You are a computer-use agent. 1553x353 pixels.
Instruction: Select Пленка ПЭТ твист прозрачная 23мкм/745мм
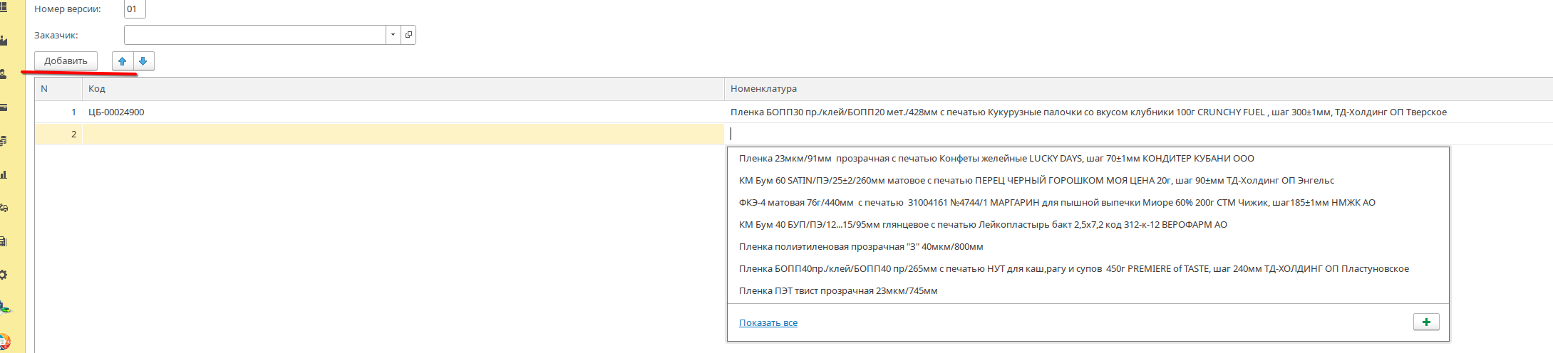837,290
